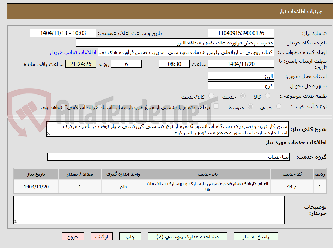The image size is (333, 248).
Task: Click the announcement date field 1404/11/13 - 10:03
Action: [63, 33]
